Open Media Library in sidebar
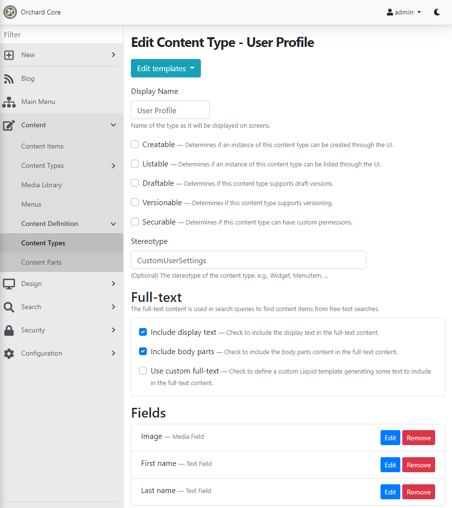Viewport: 452px width, 508px height. [61, 185]
